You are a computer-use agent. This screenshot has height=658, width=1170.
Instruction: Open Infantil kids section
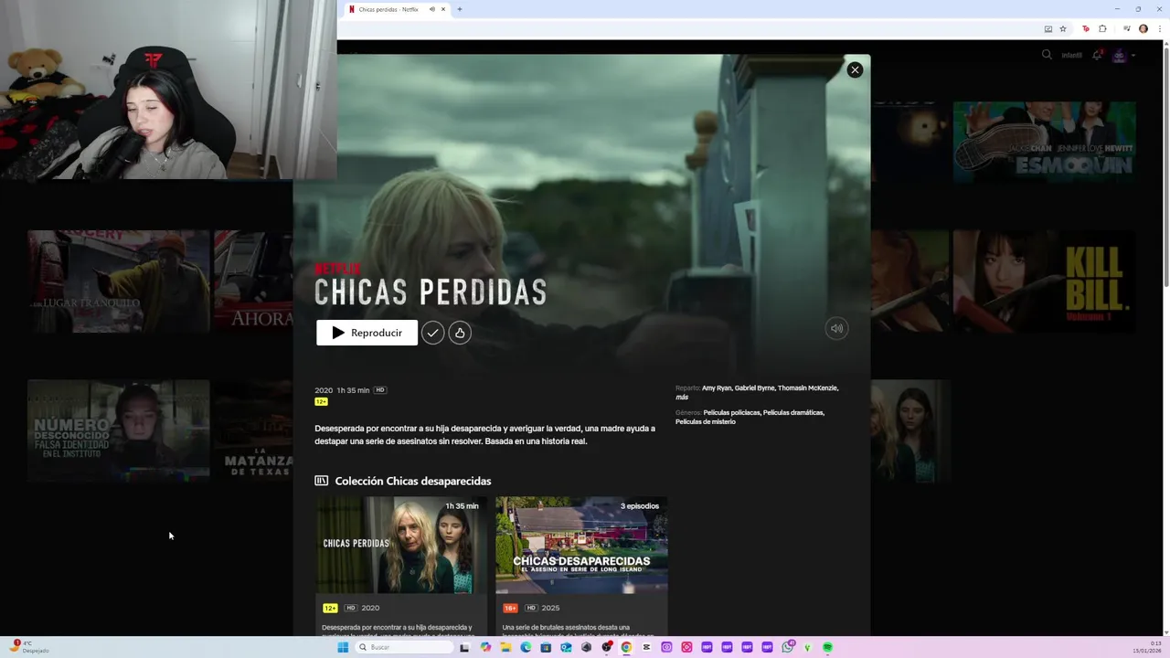click(1071, 56)
